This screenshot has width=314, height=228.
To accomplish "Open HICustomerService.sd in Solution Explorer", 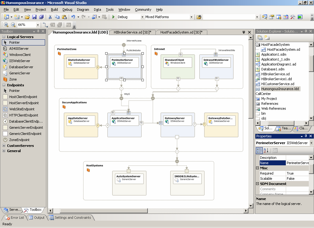I will coord(278,84).
